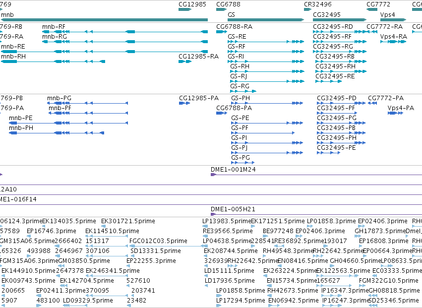Viewport: 422px width, 308px height.
Task: Select the GS-RH transcript label
Action: (240, 66)
